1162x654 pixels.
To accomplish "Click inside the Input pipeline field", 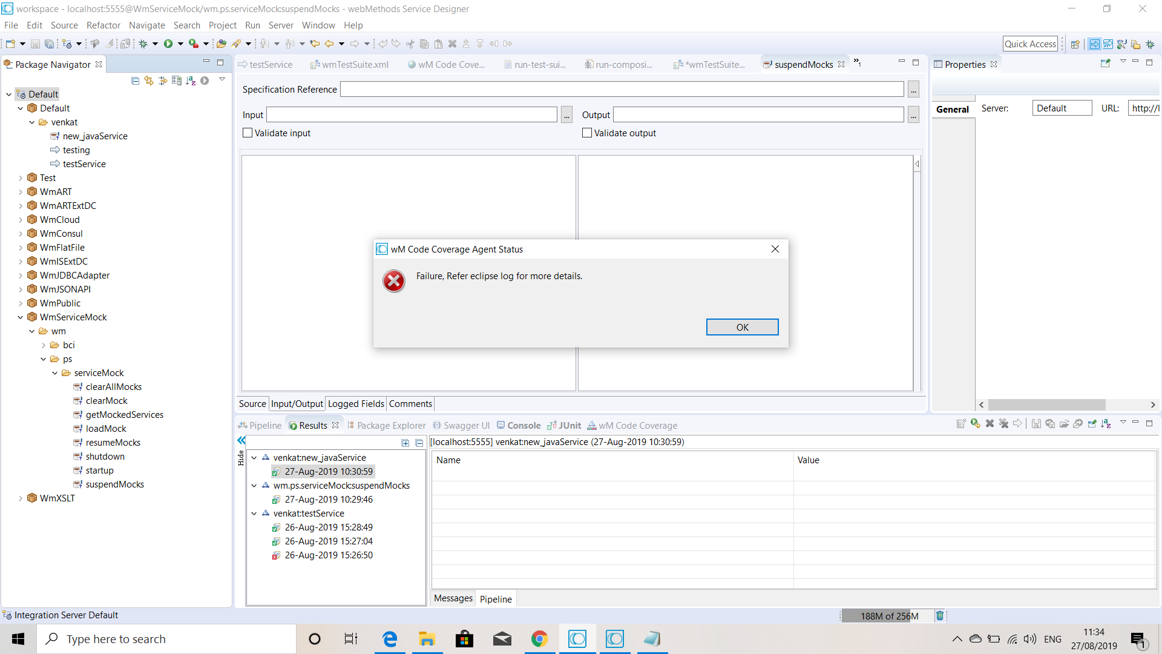I will tap(412, 114).
